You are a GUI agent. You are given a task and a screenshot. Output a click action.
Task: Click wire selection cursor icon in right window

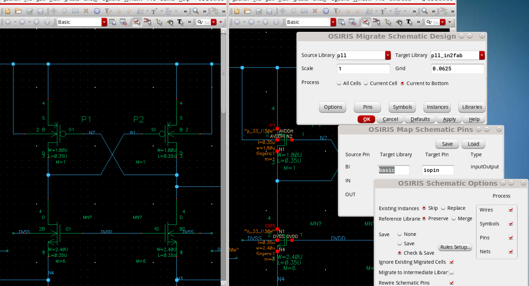tap(388, 22)
